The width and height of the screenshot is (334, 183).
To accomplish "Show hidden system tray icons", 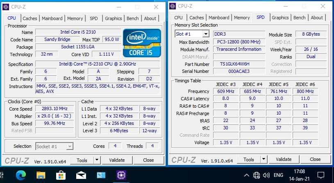I will (x=246, y=175).
